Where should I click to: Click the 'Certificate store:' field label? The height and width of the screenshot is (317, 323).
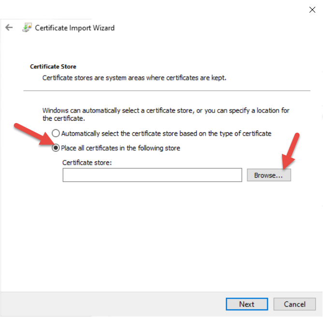point(87,162)
